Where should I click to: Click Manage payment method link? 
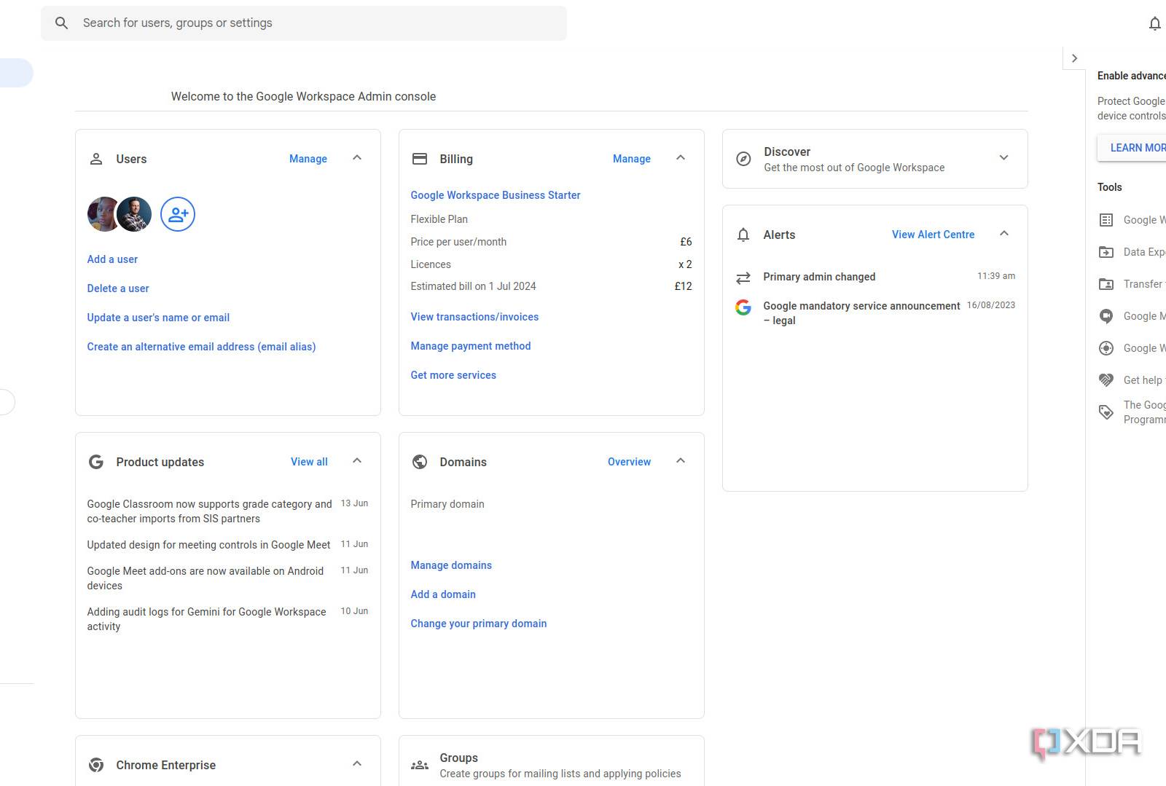[470, 346]
